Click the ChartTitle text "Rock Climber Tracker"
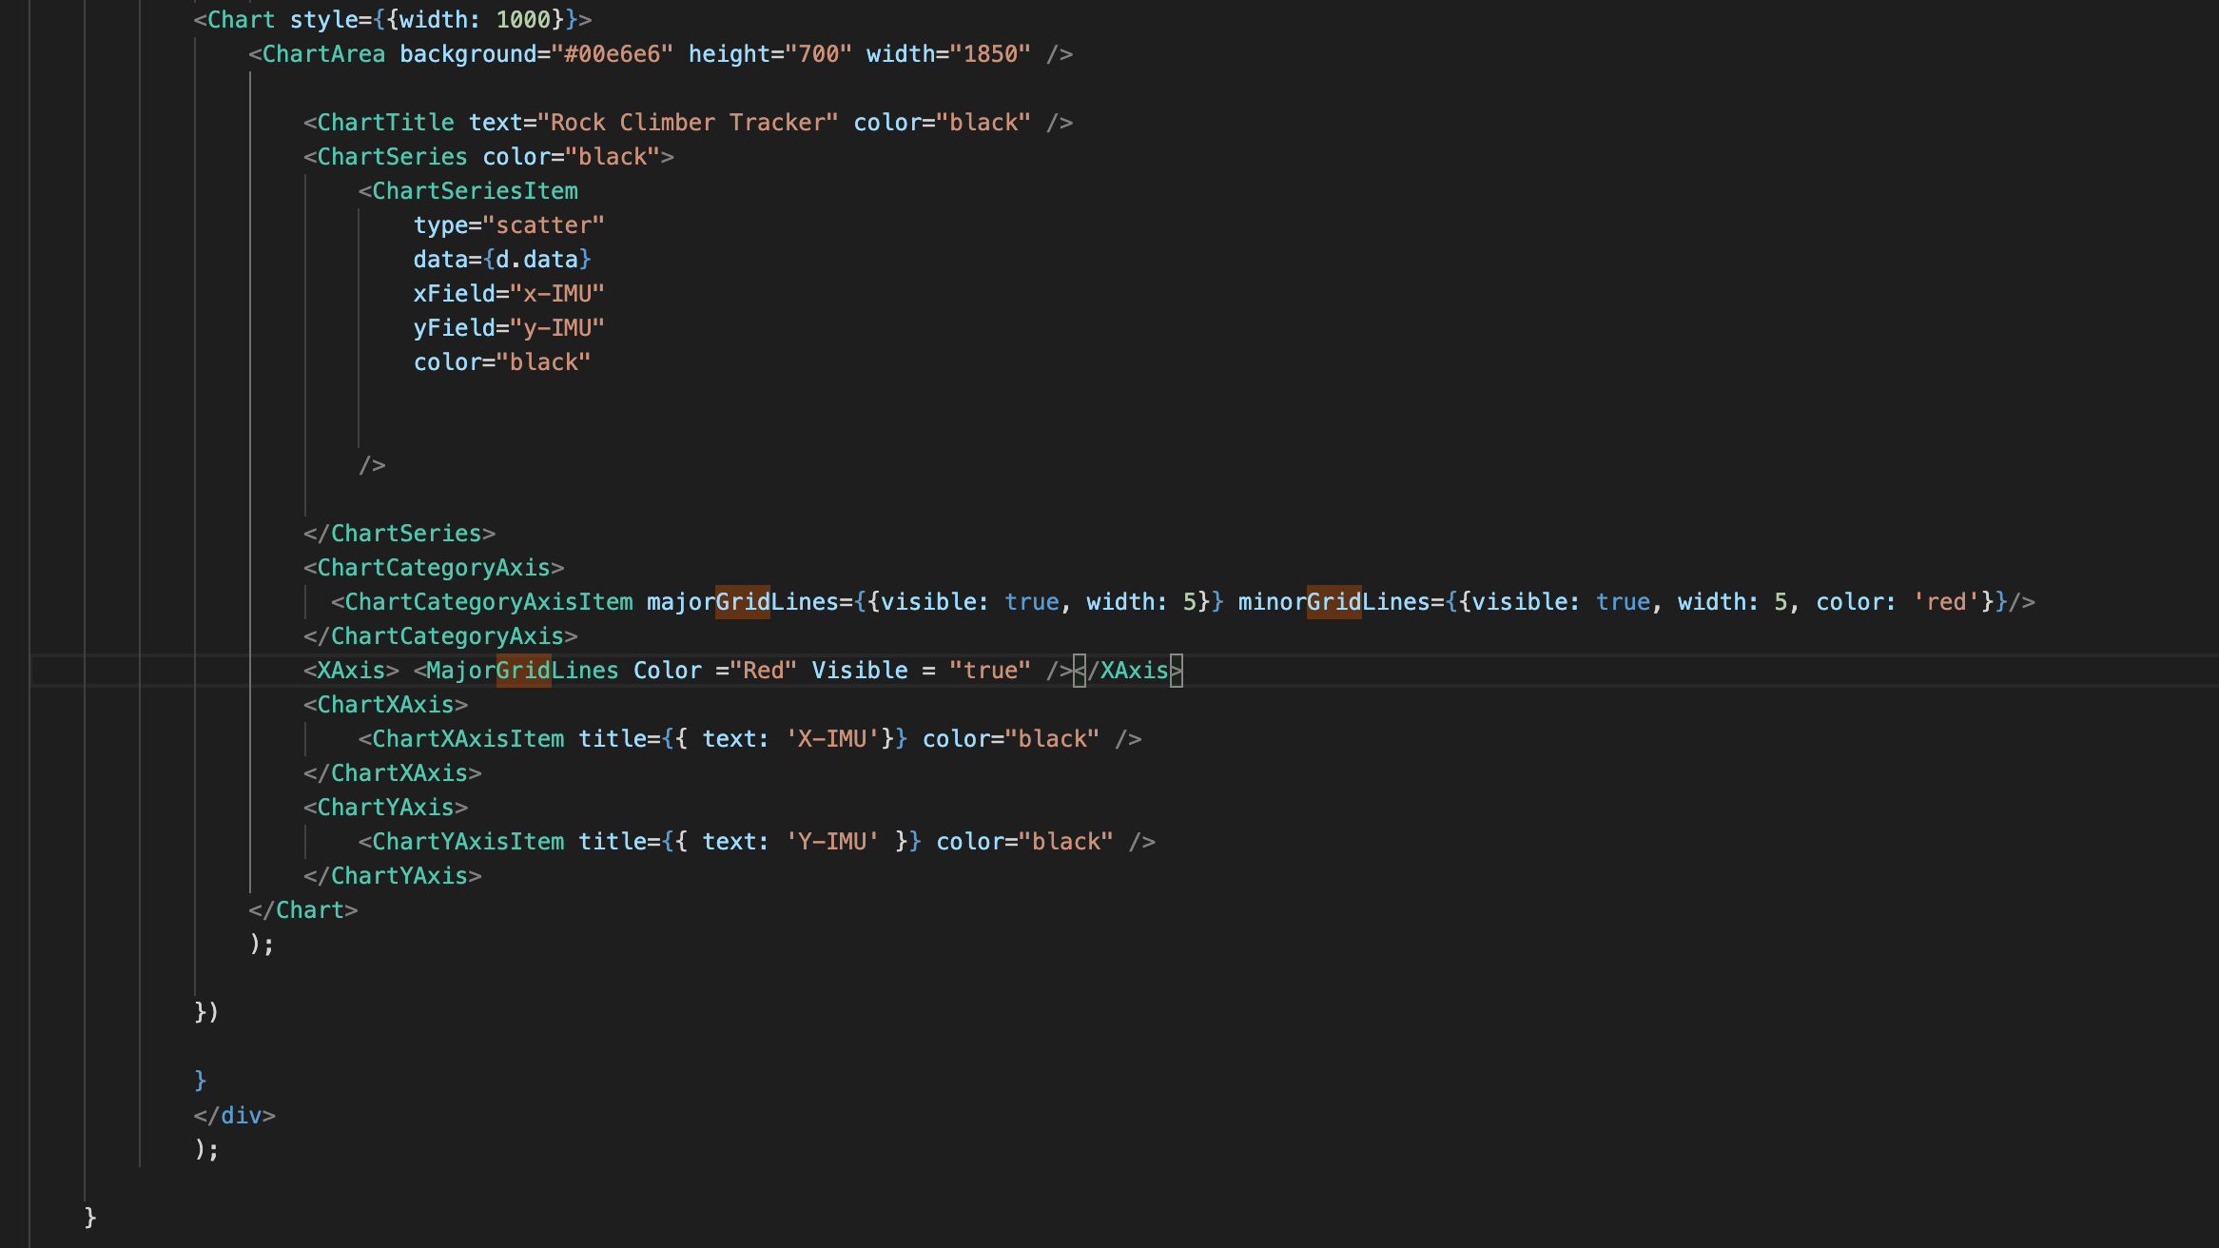Screen dimensions: 2219x1248 [x=687, y=123]
